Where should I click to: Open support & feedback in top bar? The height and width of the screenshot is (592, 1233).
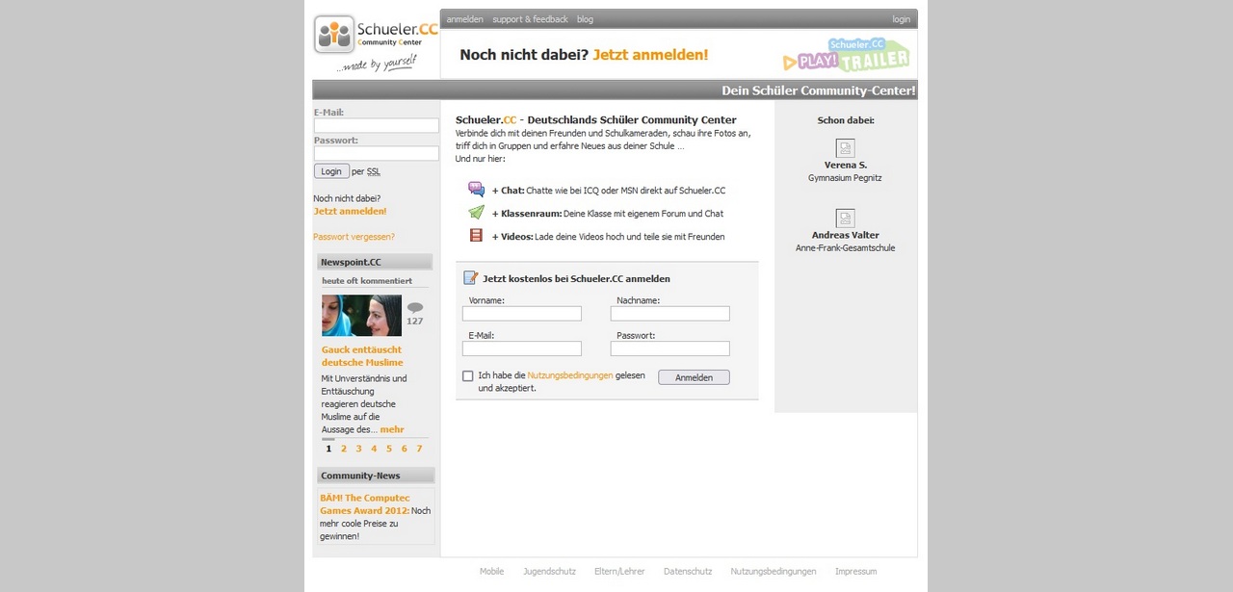pos(531,19)
